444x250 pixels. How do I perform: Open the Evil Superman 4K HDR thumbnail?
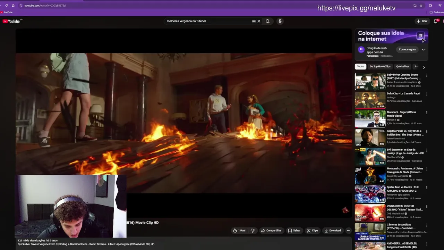pyautogui.click(x=370, y=156)
